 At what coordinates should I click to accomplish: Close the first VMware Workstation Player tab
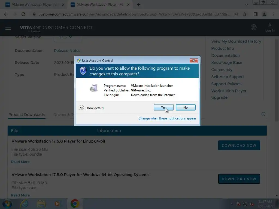point(63,5)
